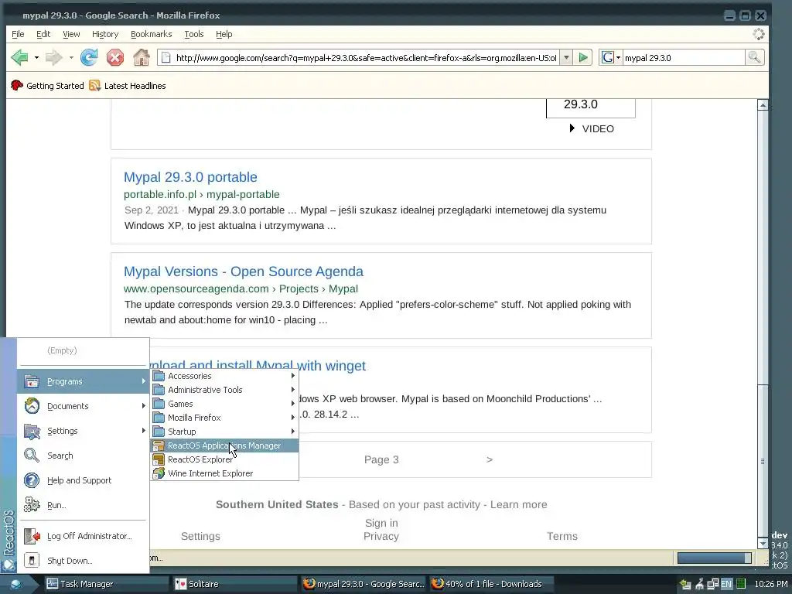
Task: Click the Forward arrow button
Action: [x=53, y=57]
